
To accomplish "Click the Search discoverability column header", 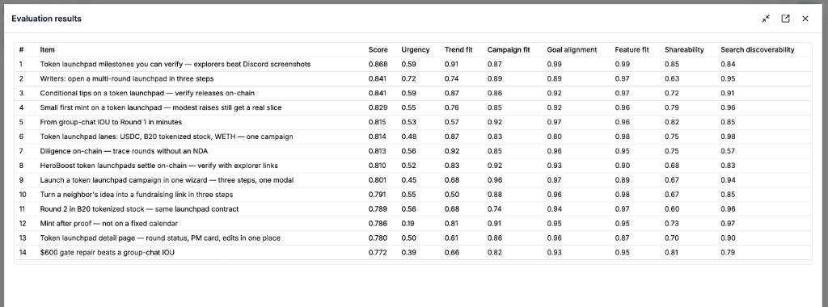I will pyautogui.click(x=757, y=49).
